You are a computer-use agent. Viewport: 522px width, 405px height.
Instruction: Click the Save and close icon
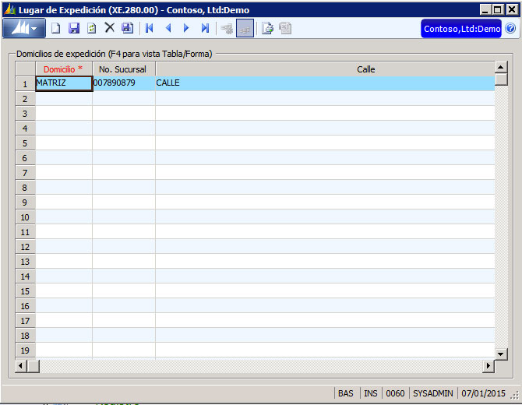127,28
